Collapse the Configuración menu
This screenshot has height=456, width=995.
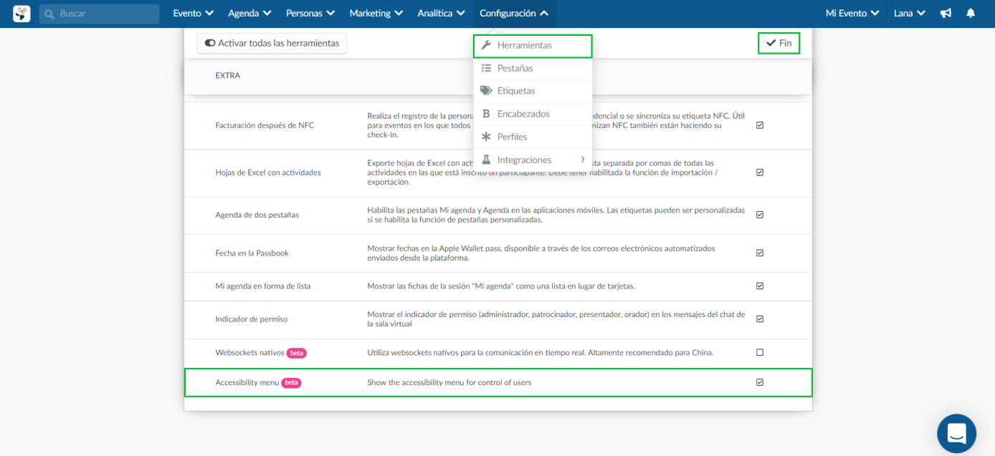pyautogui.click(x=514, y=14)
